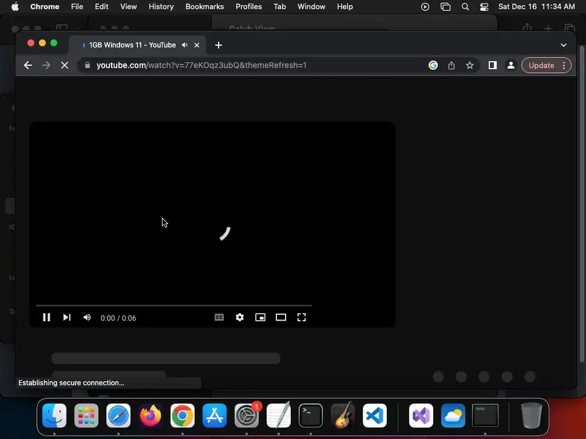Launch Safari from Dock
586x439 pixels.
point(118,415)
